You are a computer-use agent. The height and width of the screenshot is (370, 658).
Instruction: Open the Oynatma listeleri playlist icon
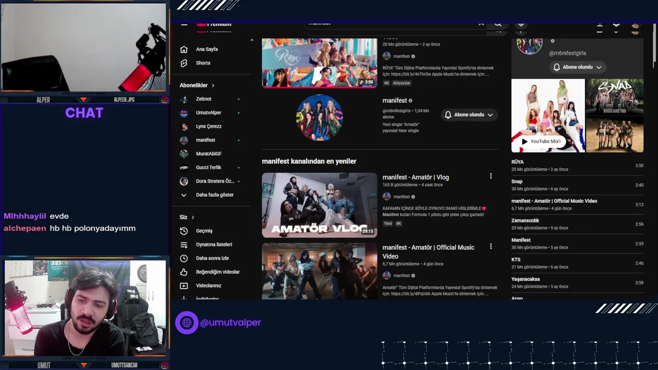pyautogui.click(x=184, y=245)
